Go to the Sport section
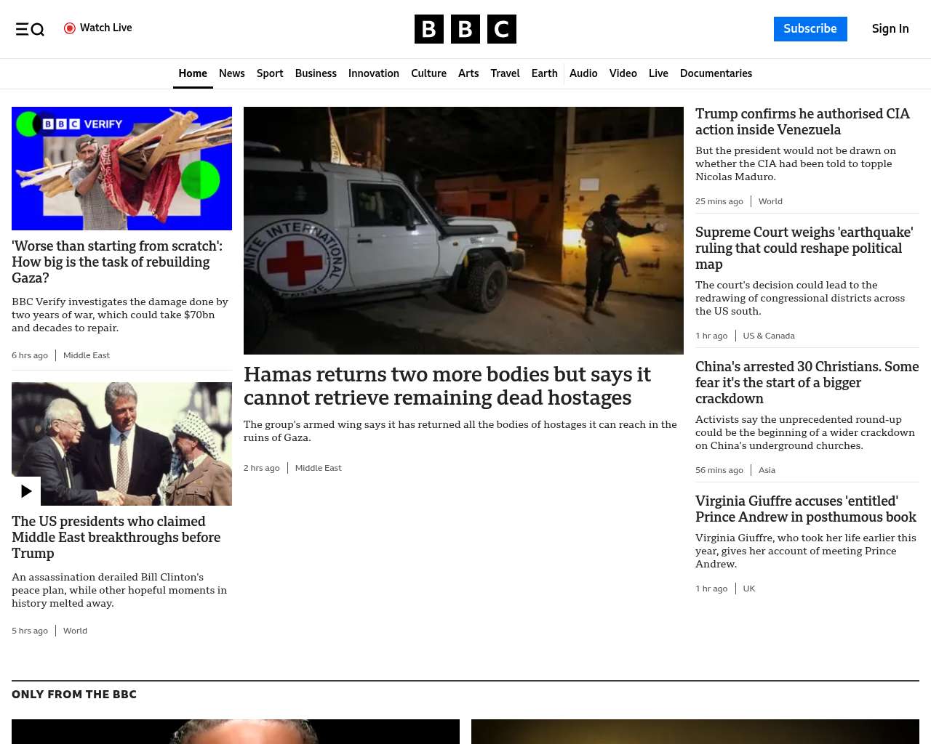Image resolution: width=931 pixels, height=744 pixels. coord(270,73)
